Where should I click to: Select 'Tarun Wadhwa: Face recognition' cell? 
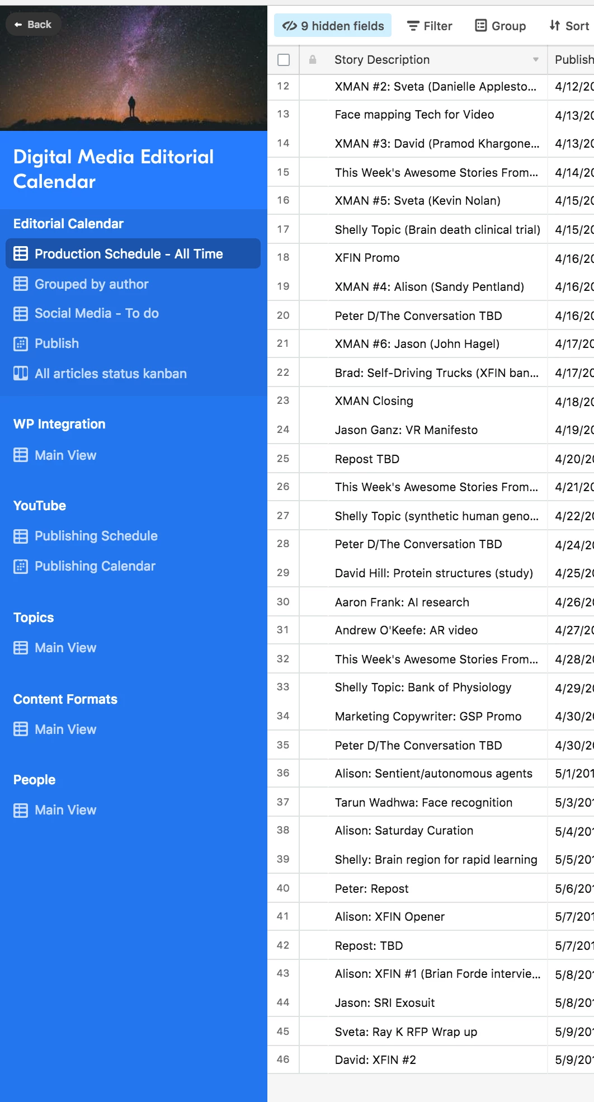(437, 803)
